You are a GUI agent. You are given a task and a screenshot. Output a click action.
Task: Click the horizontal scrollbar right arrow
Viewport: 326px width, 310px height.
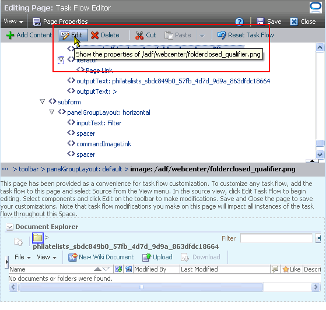[316, 287]
